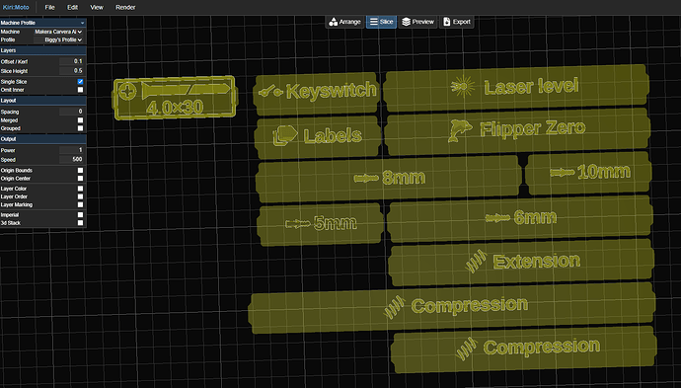
Task: Open the Render menu
Action: click(125, 7)
